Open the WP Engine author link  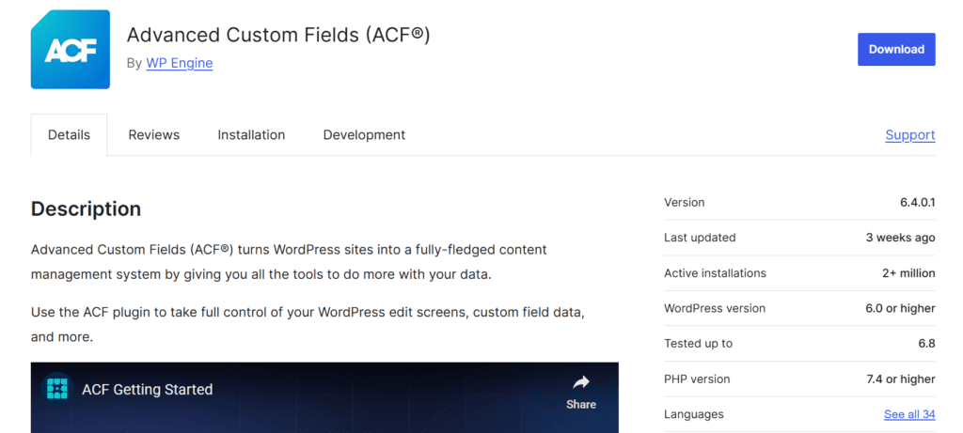click(180, 63)
